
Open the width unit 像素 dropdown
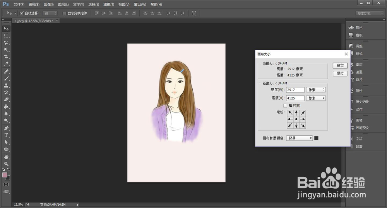(x=316, y=90)
